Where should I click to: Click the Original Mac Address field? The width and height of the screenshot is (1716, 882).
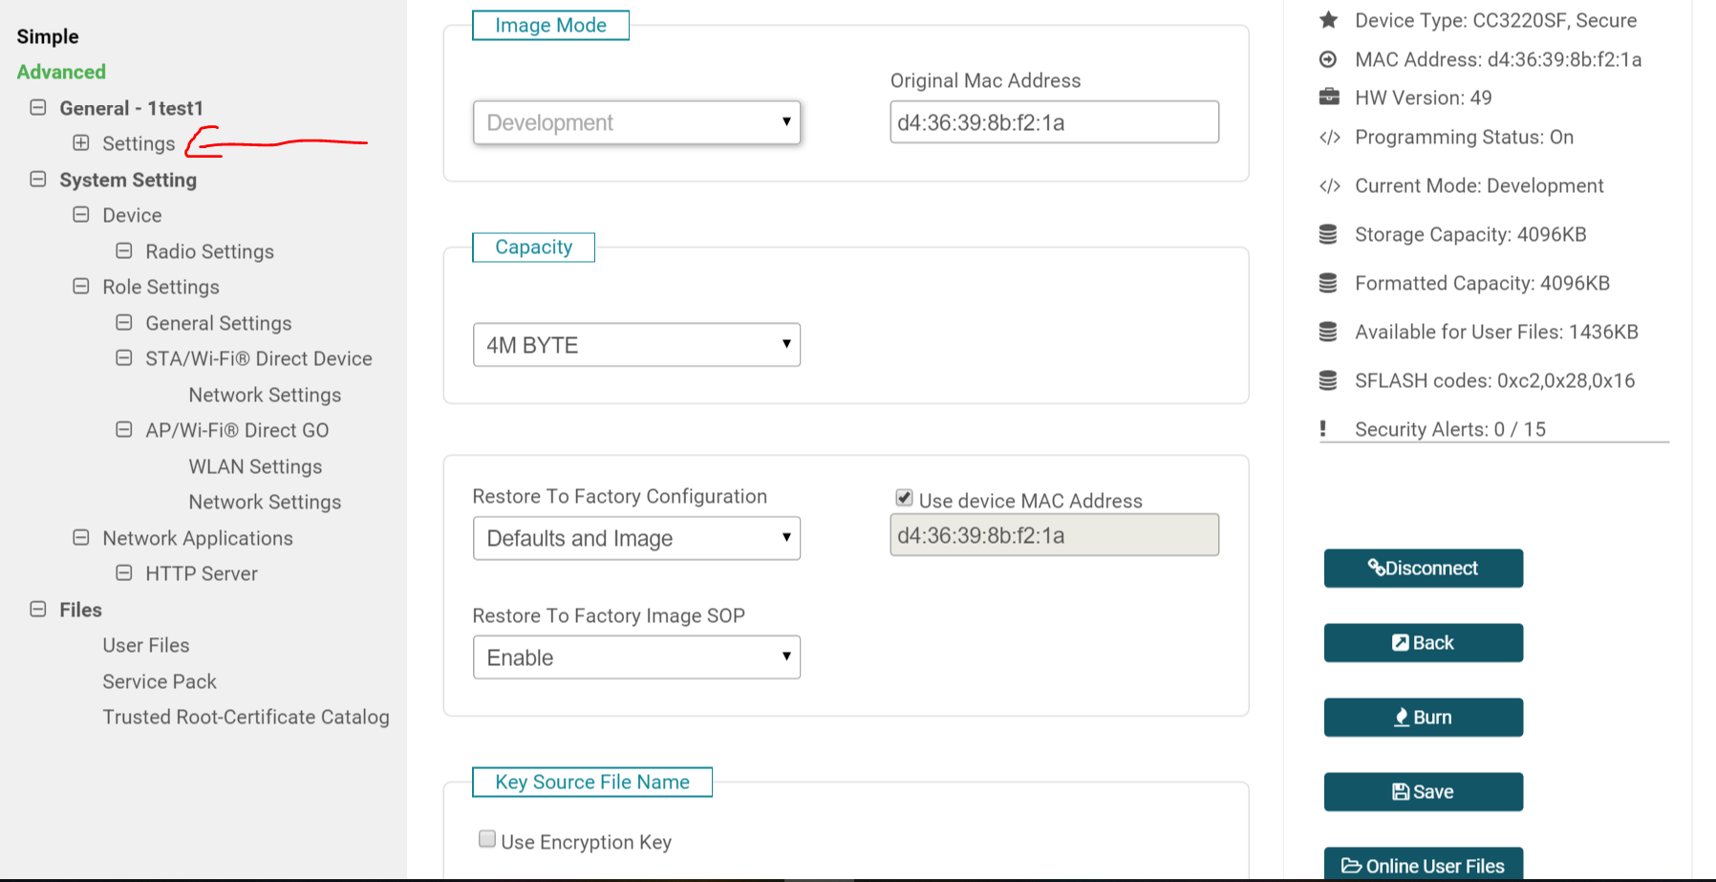pyautogui.click(x=1054, y=122)
